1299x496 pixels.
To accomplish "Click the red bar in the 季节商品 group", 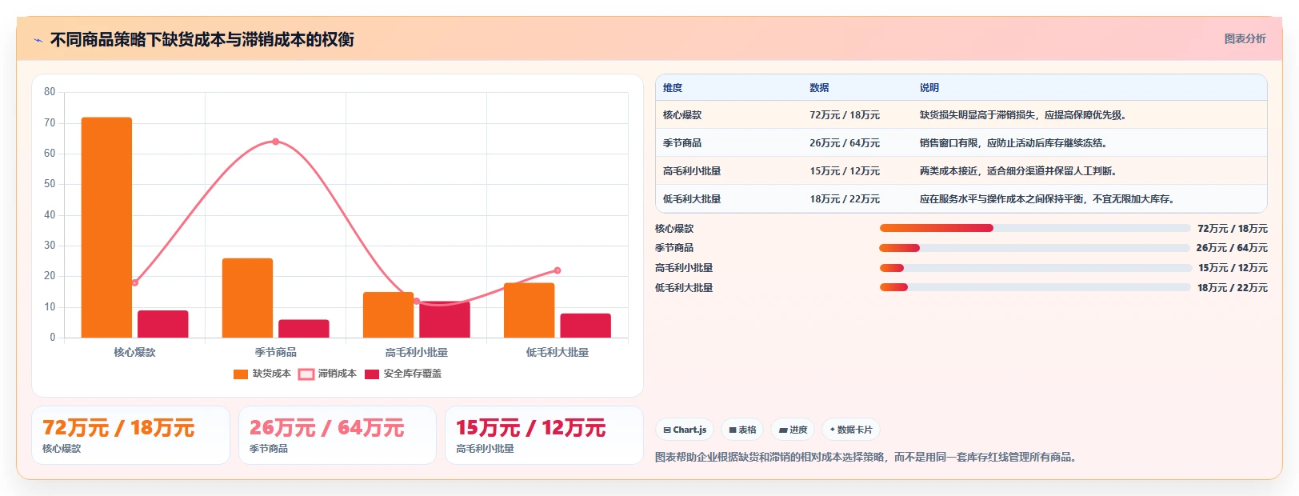I will (x=304, y=329).
